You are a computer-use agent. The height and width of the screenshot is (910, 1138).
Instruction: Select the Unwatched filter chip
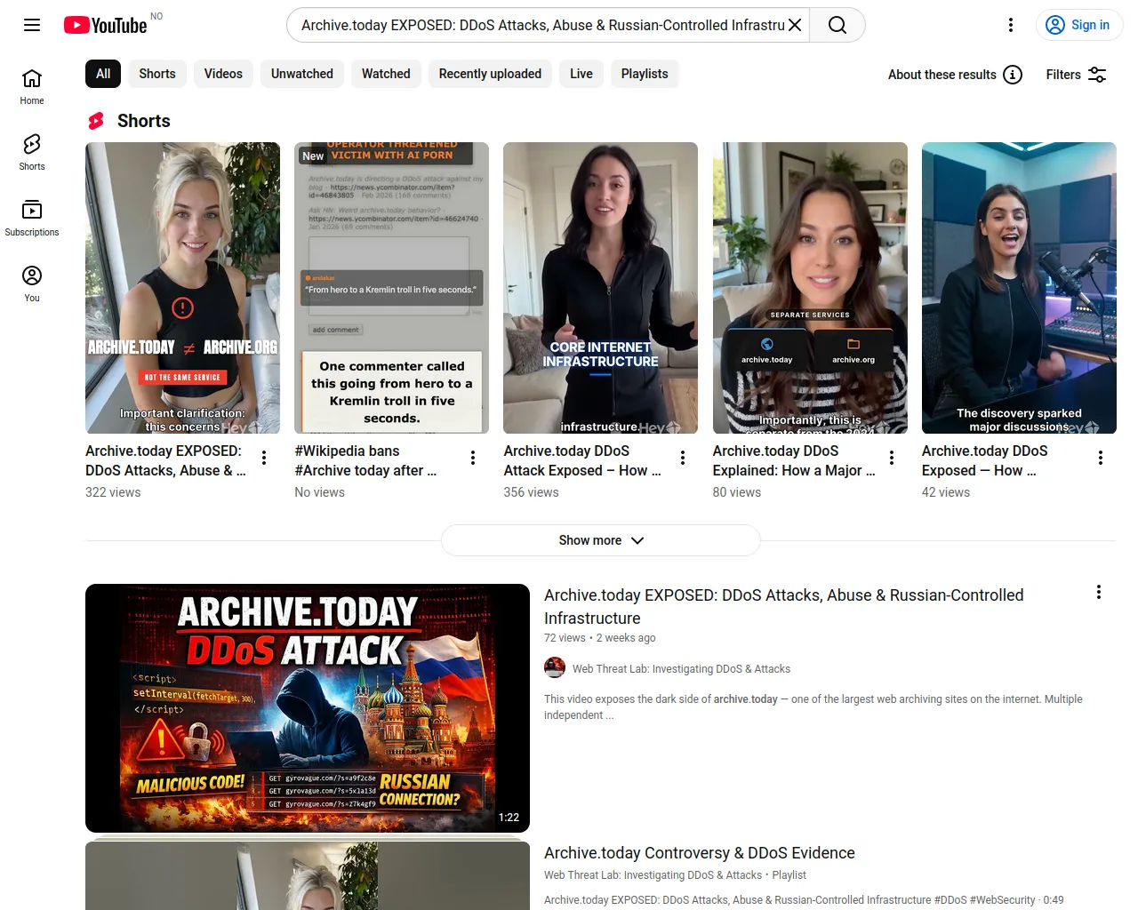point(302,74)
